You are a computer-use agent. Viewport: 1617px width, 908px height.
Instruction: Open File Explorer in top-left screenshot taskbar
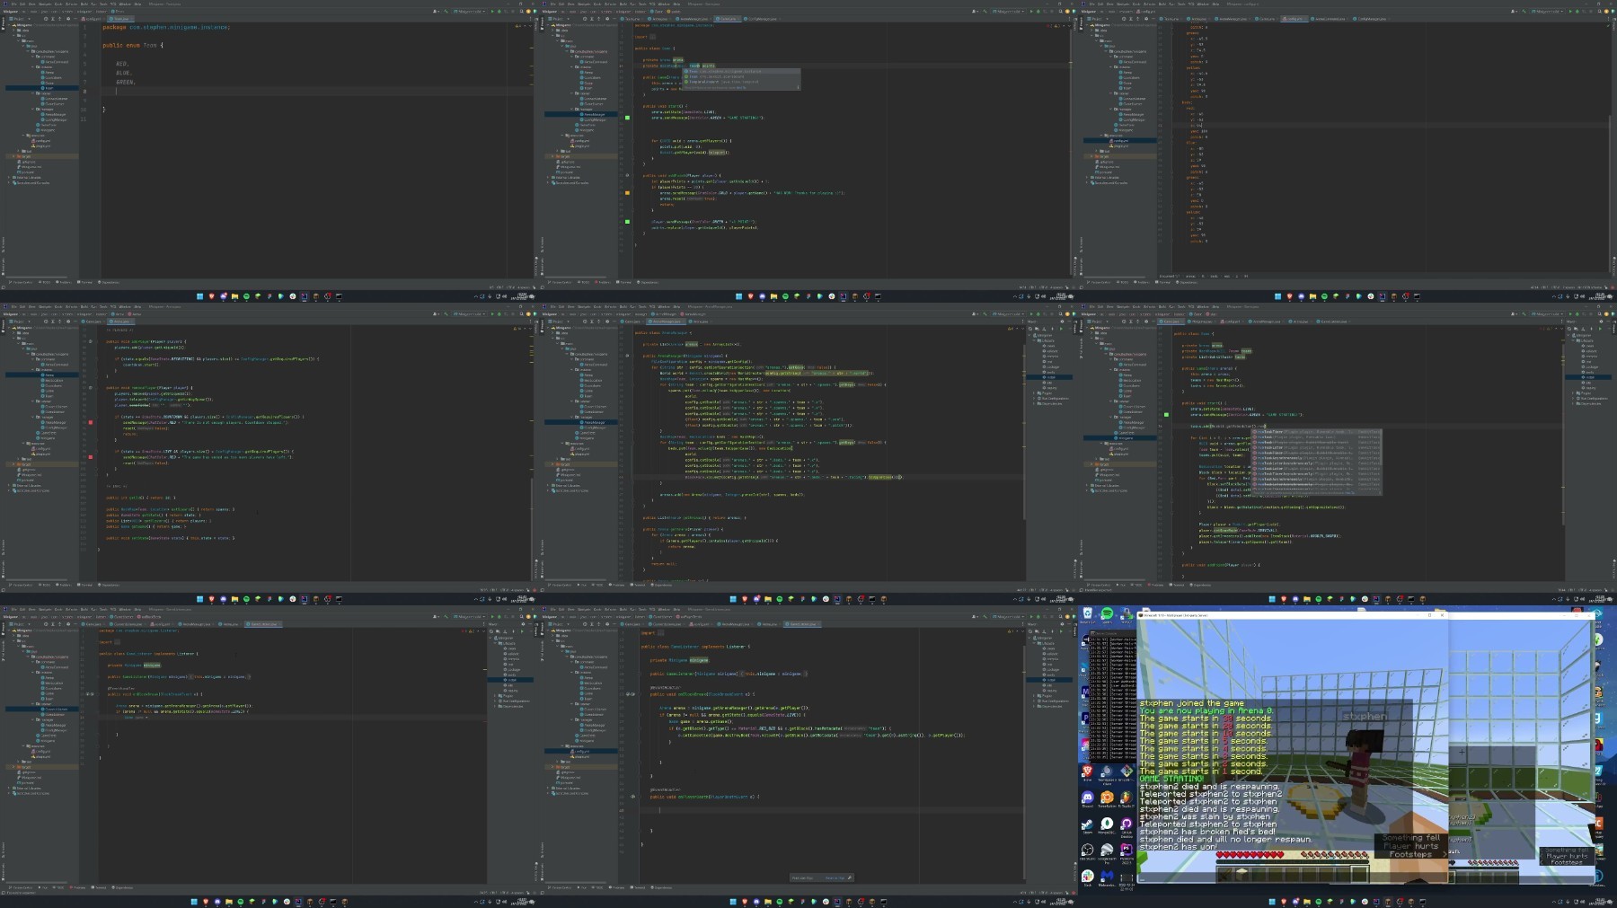pyautogui.click(x=234, y=296)
